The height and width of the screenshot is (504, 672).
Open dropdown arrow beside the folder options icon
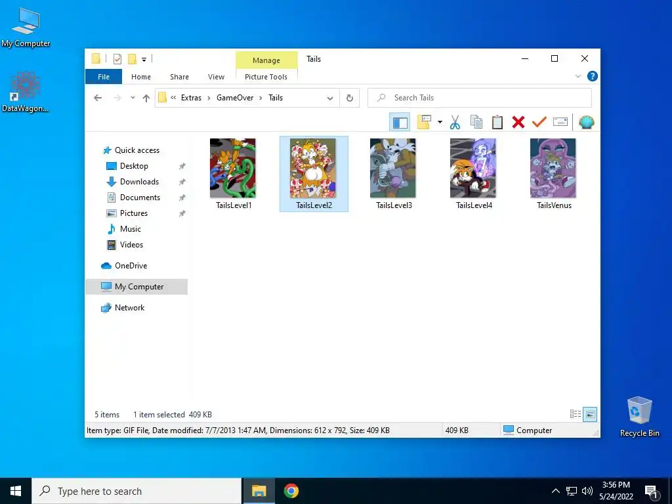(440, 122)
